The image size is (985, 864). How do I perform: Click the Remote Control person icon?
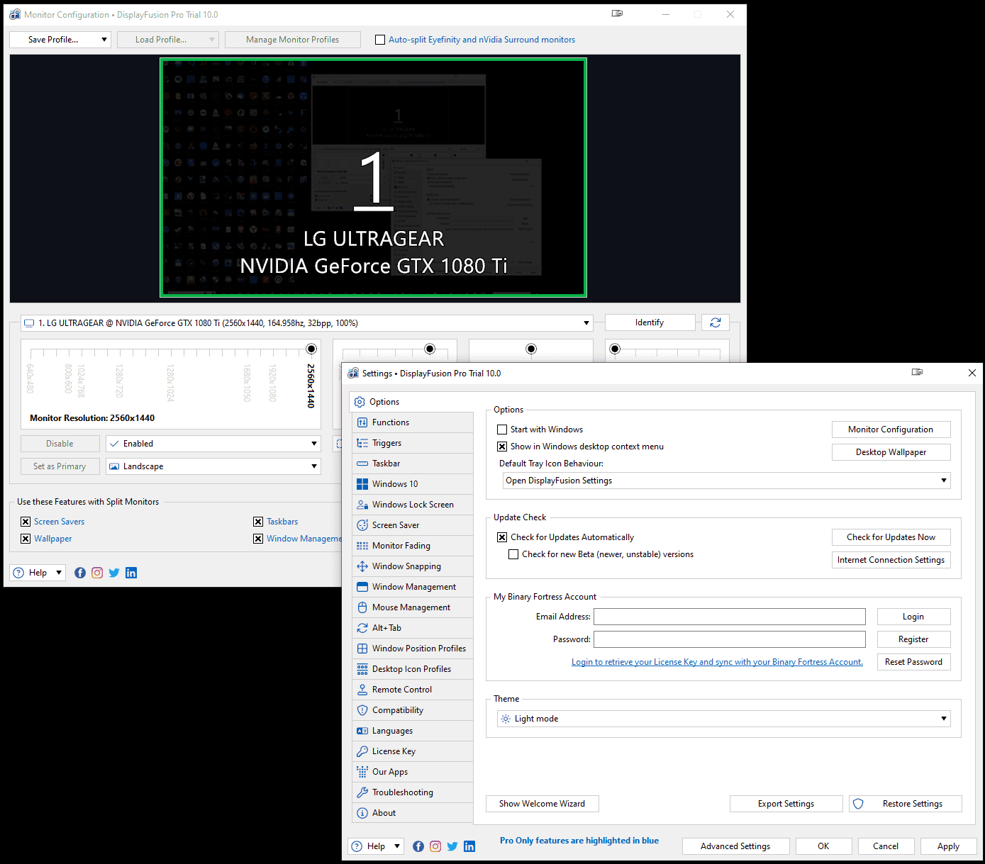tap(362, 690)
